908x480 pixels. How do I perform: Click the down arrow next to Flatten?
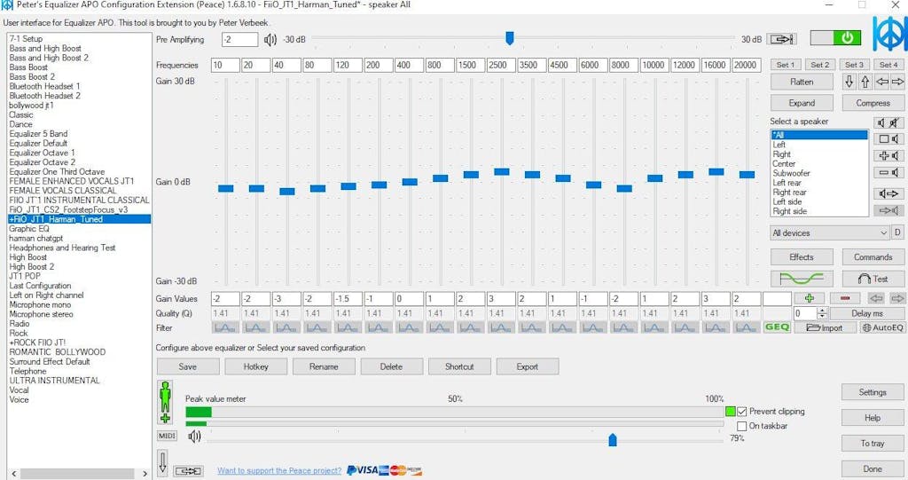(849, 82)
